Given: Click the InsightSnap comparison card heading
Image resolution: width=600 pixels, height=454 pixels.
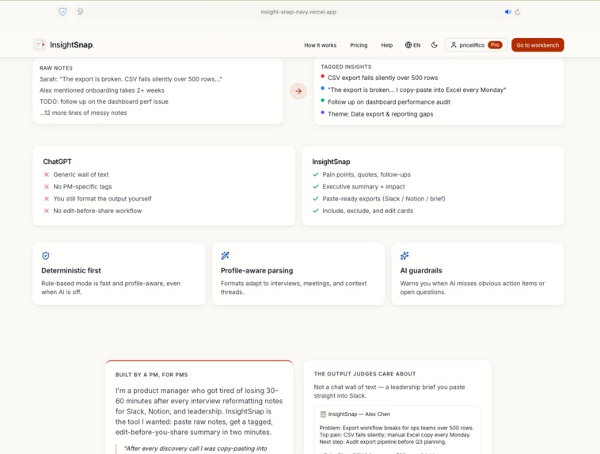Looking at the screenshot, I should click(x=331, y=162).
